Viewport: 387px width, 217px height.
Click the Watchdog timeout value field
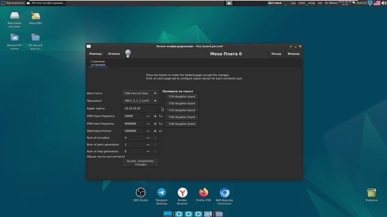(133, 131)
